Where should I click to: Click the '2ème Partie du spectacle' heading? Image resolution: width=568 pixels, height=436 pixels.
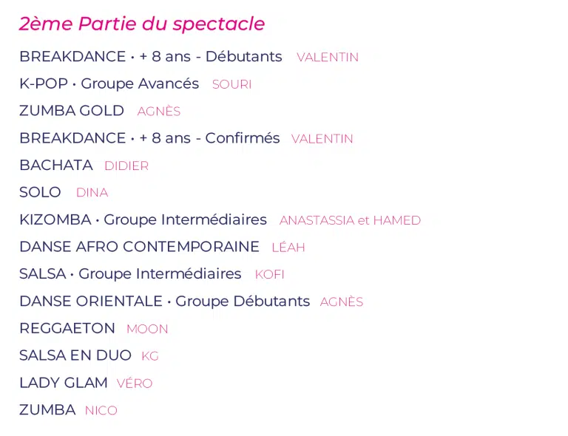tap(142, 24)
